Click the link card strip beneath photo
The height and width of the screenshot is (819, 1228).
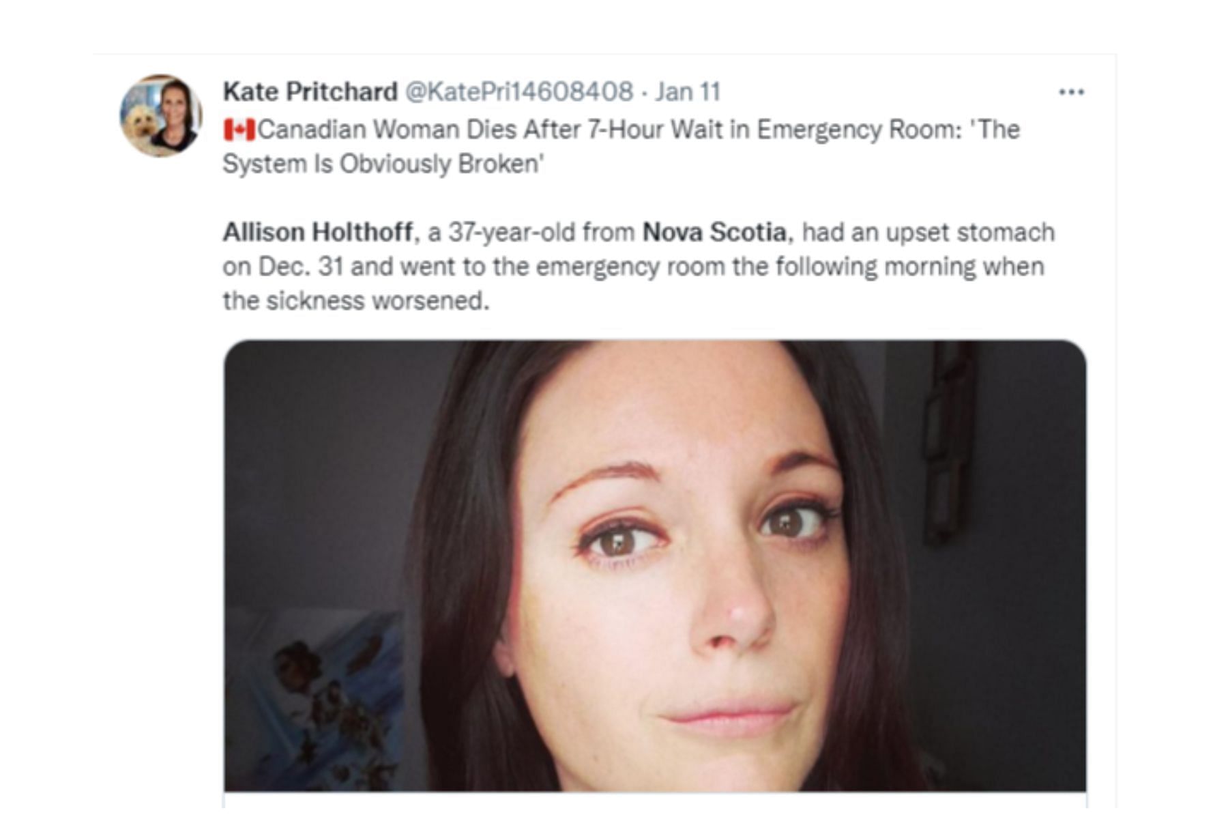click(655, 800)
